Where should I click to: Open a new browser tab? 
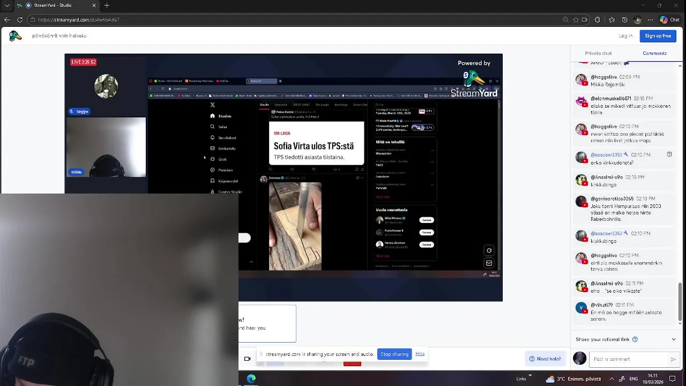click(x=107, y=5)
